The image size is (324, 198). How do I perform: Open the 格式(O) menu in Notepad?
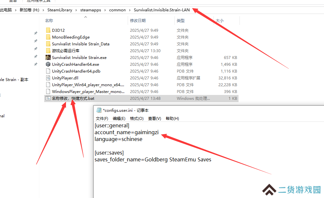click(x=136, y=119)
